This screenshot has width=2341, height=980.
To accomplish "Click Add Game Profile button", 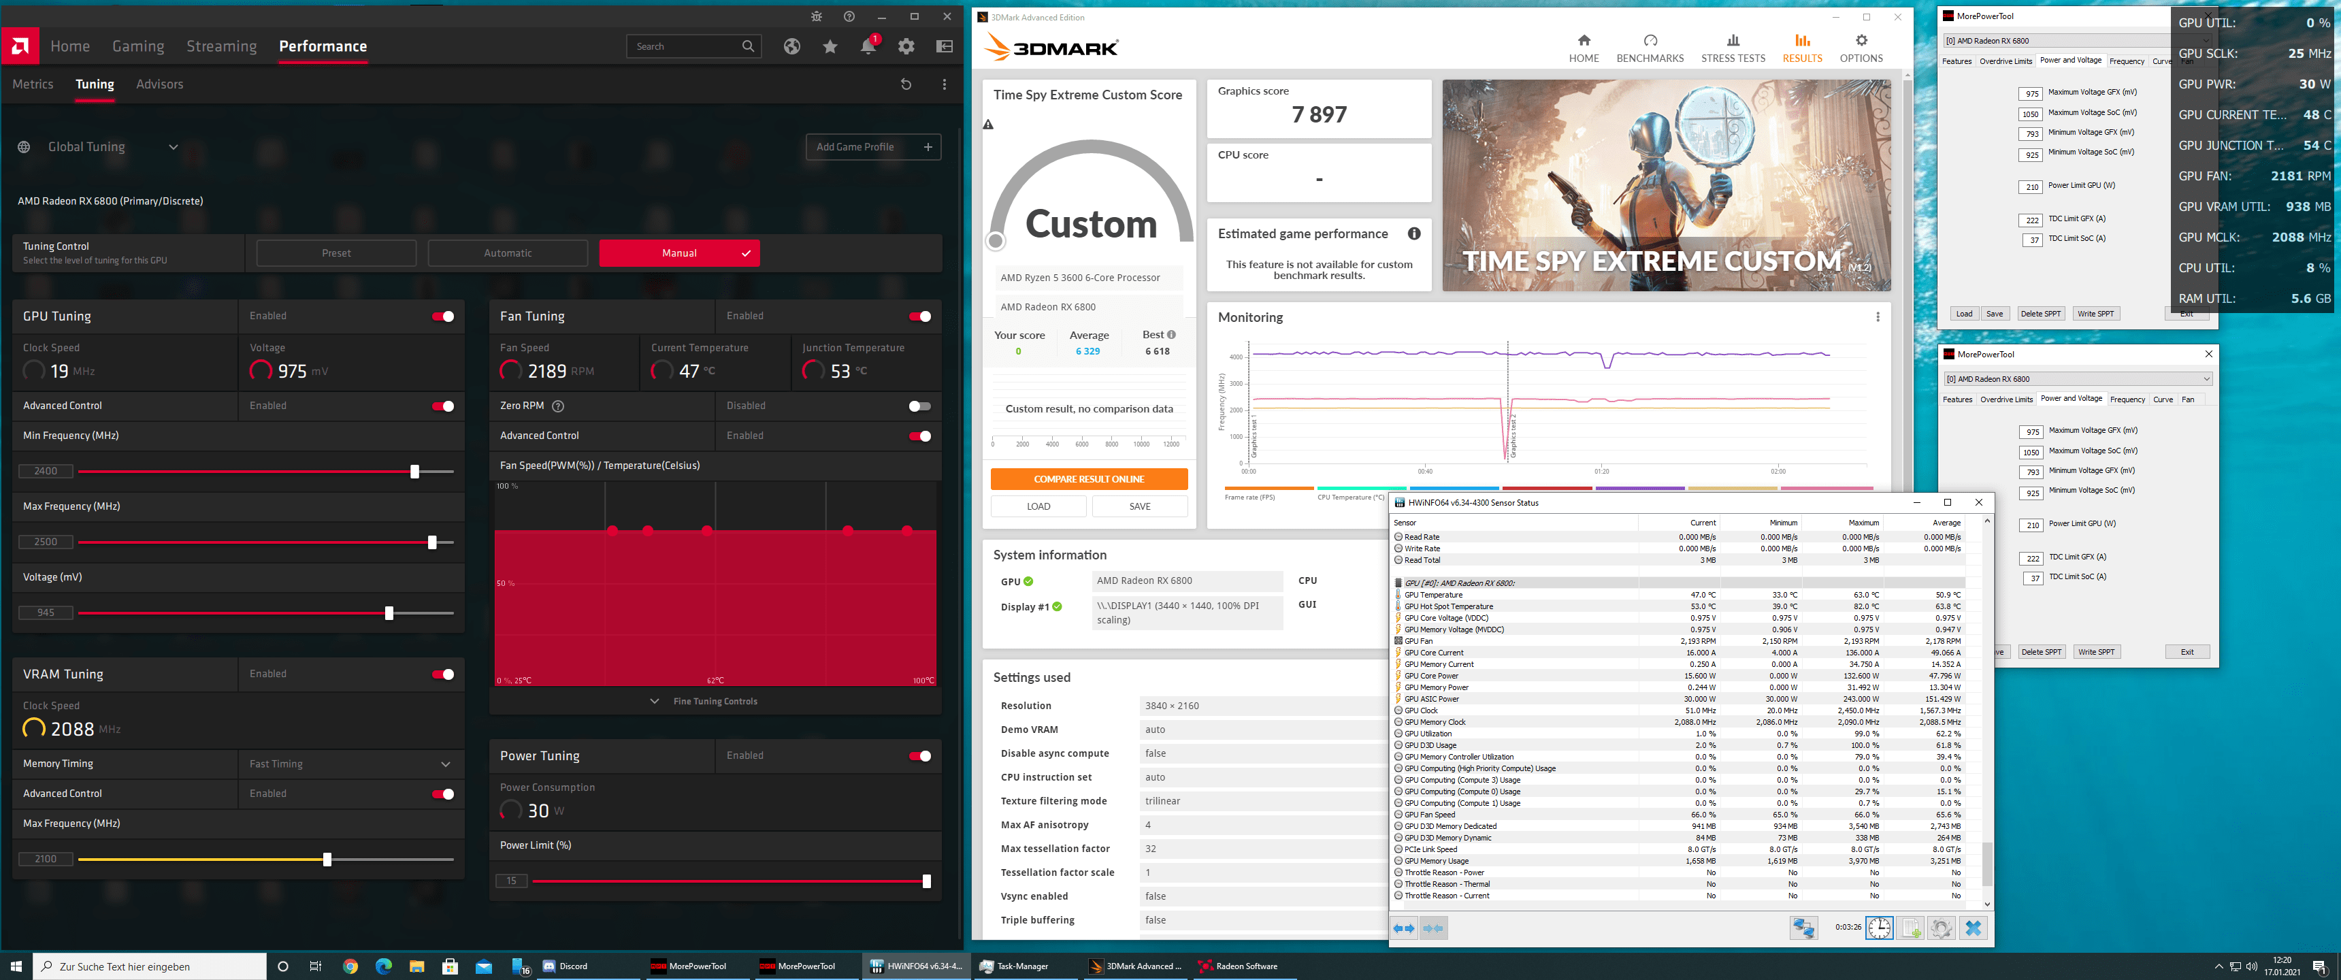I will [x=872, y=147].
